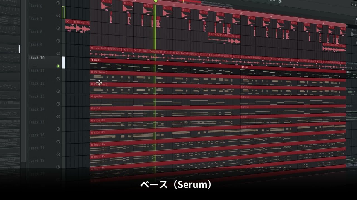Open clip menu of Track 11 Pattern 1 at bar 37

[242, 77]
